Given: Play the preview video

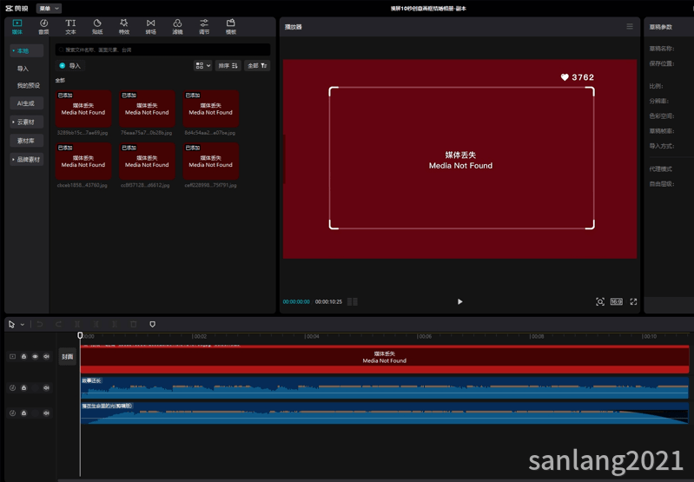Looking at the screenshot, I should [x=459, y=302].
